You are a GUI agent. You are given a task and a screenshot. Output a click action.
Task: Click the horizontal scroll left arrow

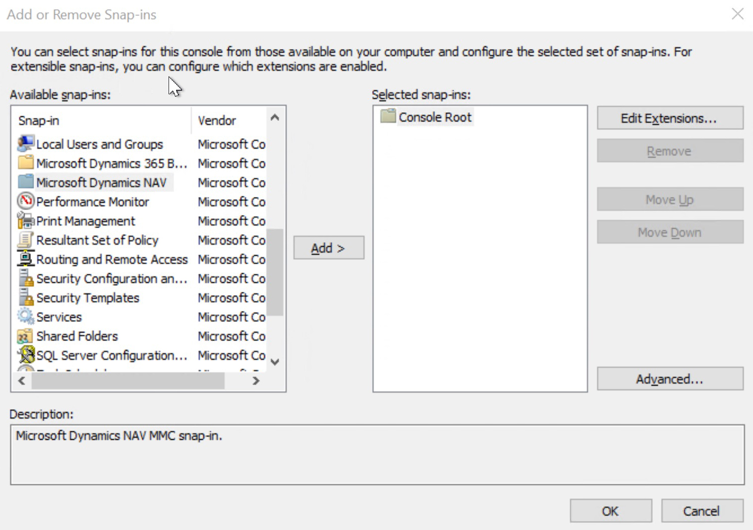tap(22, 381)
